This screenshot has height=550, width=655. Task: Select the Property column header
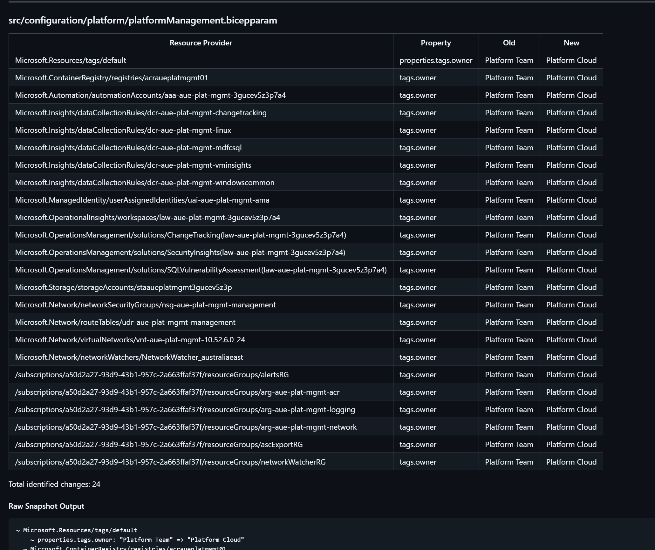click(x=435, y=43)
